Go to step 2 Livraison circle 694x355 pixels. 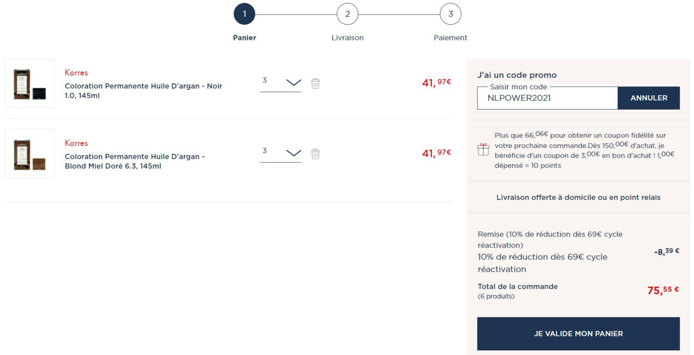point(347,14)
